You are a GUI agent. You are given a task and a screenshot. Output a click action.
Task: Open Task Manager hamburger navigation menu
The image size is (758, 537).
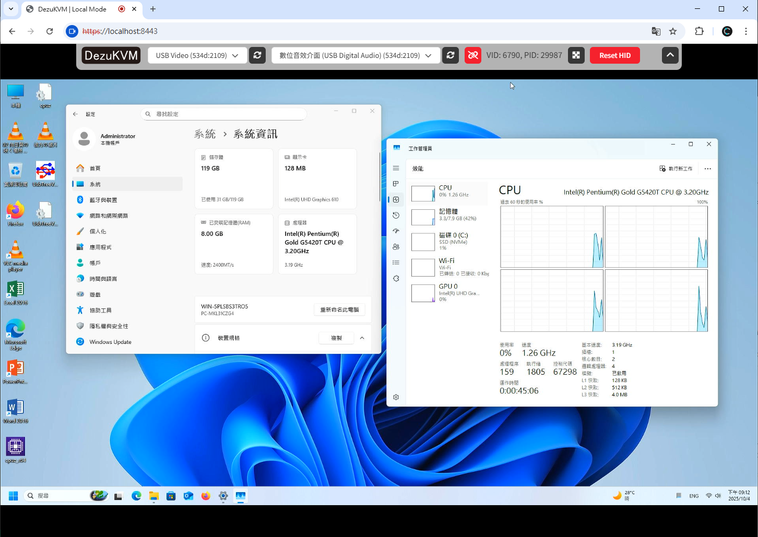pos(396,168)
